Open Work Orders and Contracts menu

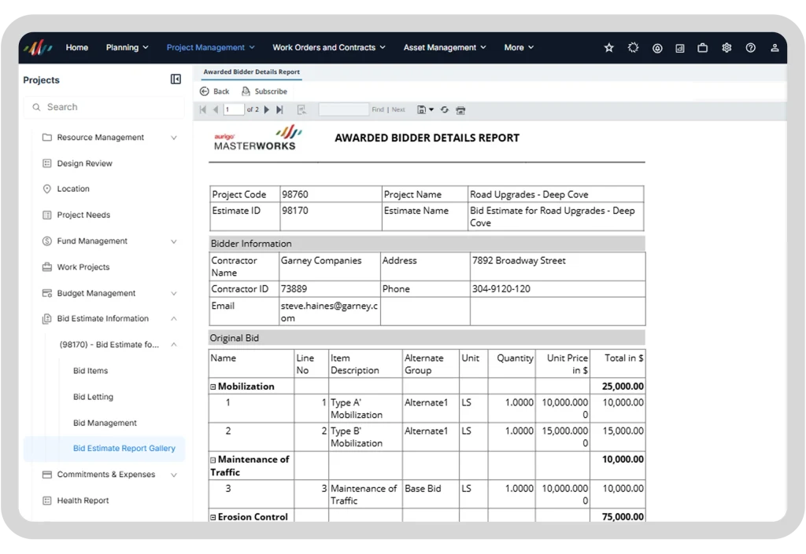(x=329, y=48)
